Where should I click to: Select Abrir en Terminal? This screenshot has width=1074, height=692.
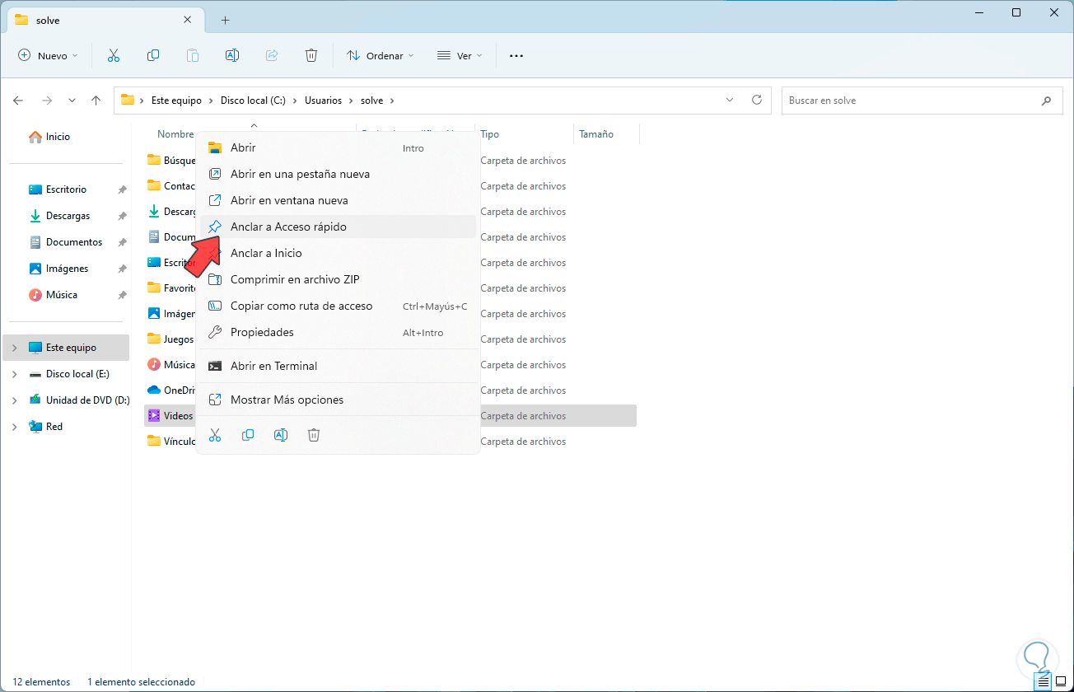(338, 366)
